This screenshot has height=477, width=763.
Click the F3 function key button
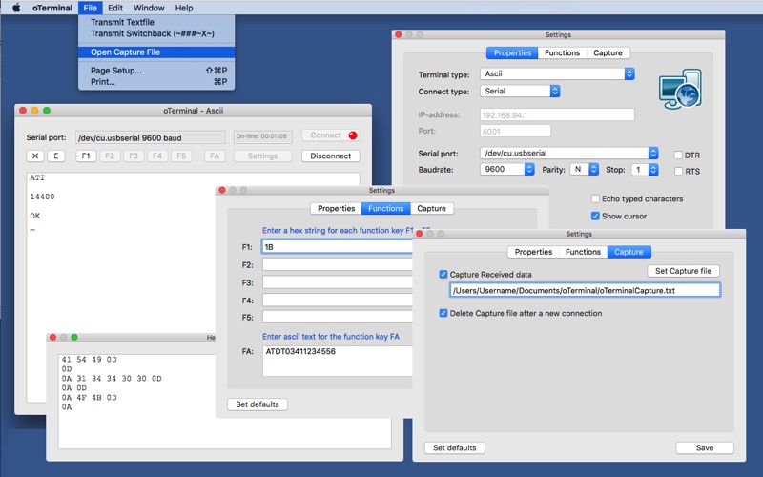pos(134,156)
